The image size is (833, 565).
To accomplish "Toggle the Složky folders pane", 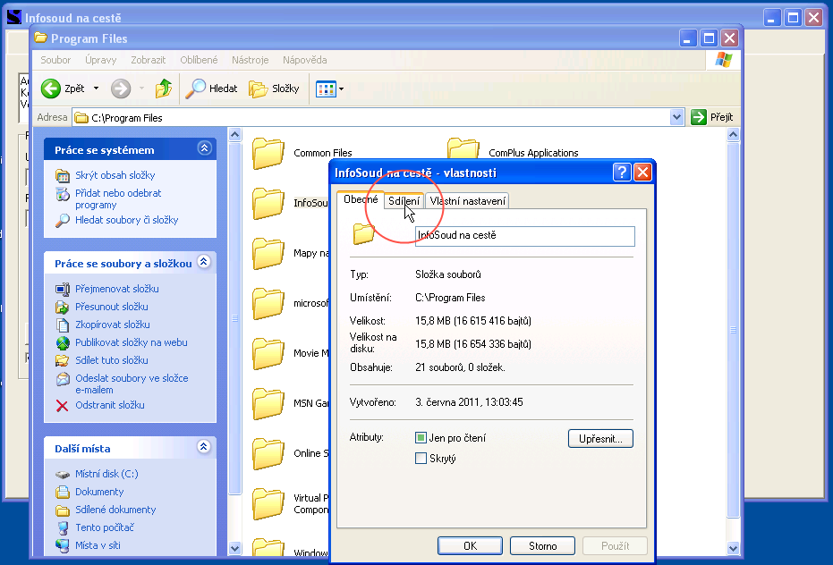I will pyautogui.click(x=274, y=89).
